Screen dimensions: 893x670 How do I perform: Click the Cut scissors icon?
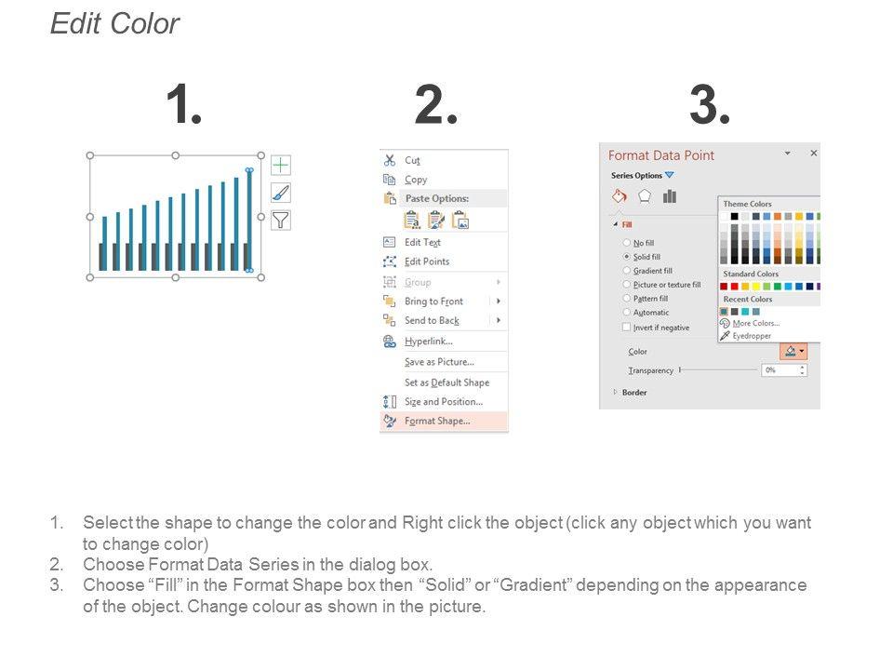coord(390,160)
